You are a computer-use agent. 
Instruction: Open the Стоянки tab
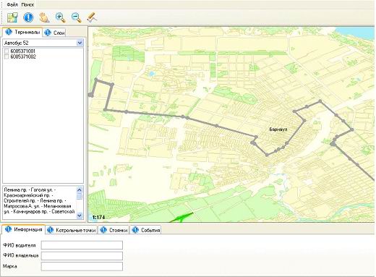coord(114,230)
